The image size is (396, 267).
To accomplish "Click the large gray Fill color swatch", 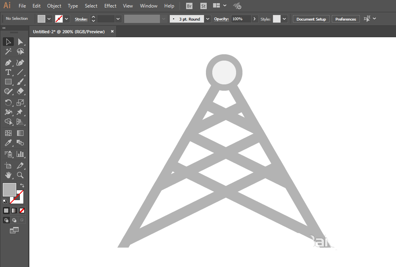I will [10, 189].
